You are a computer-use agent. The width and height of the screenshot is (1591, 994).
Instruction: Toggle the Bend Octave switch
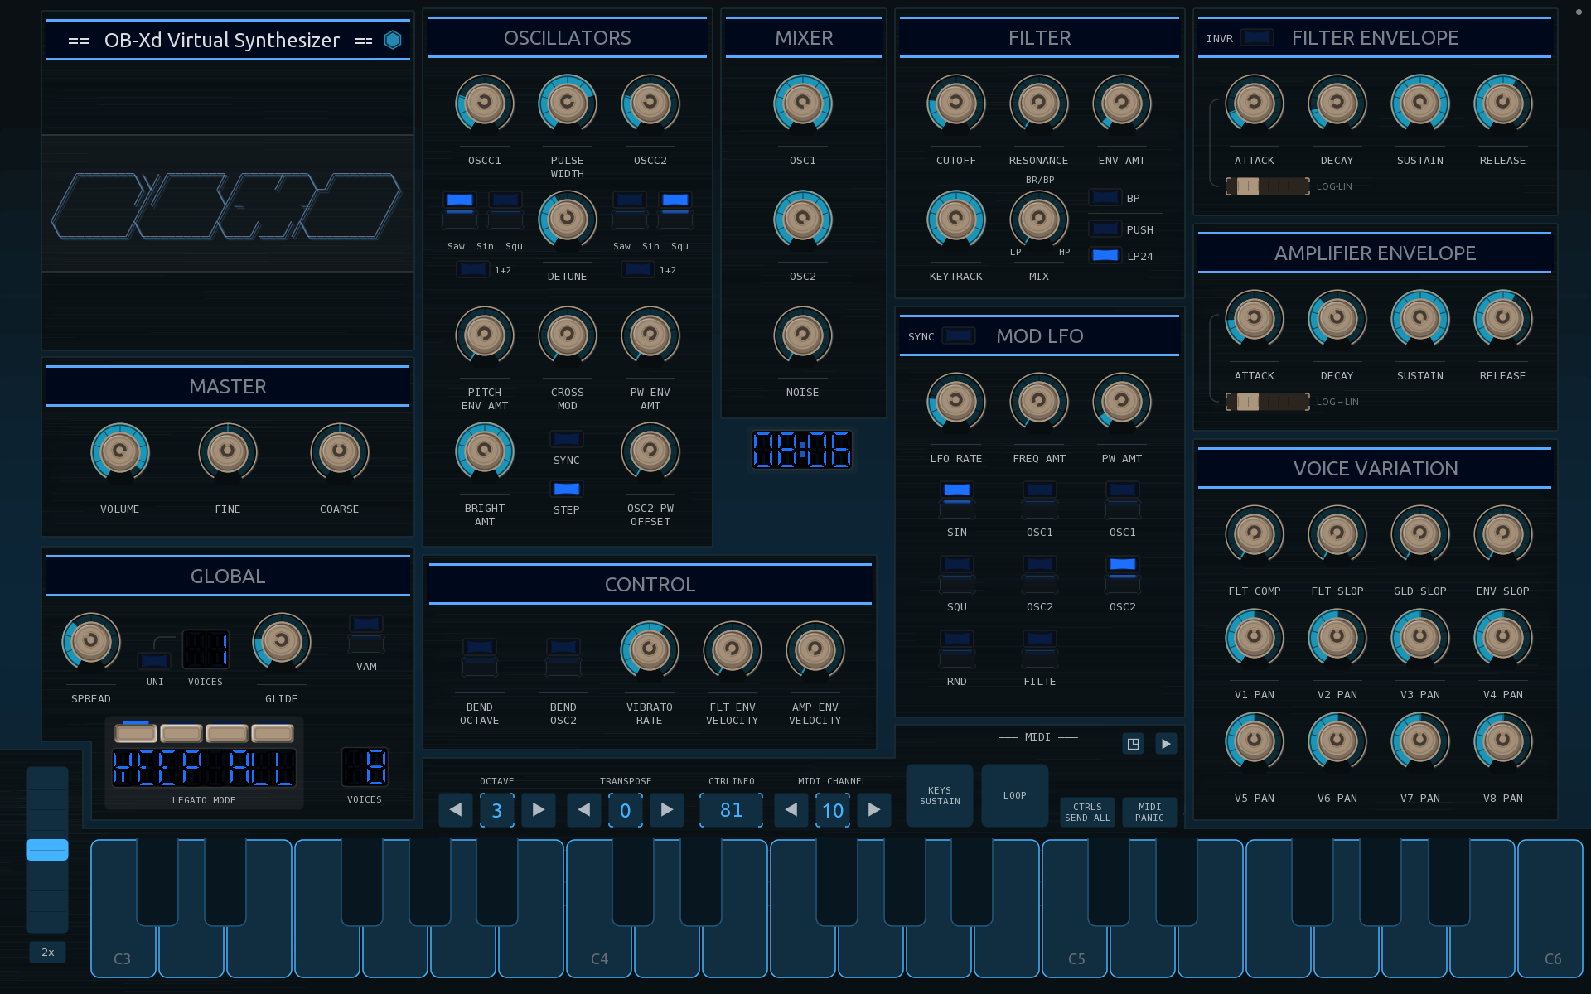tap(480, 657)
